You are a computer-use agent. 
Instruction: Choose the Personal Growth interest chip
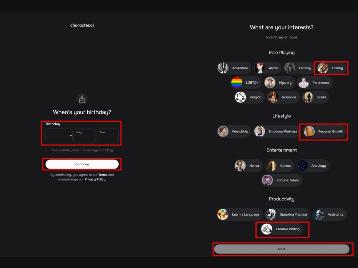pyautogui.click(x=325, y=131)
